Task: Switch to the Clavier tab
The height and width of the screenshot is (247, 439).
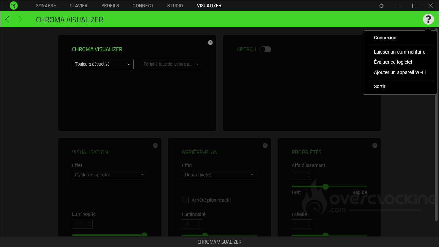Action: 79,6
